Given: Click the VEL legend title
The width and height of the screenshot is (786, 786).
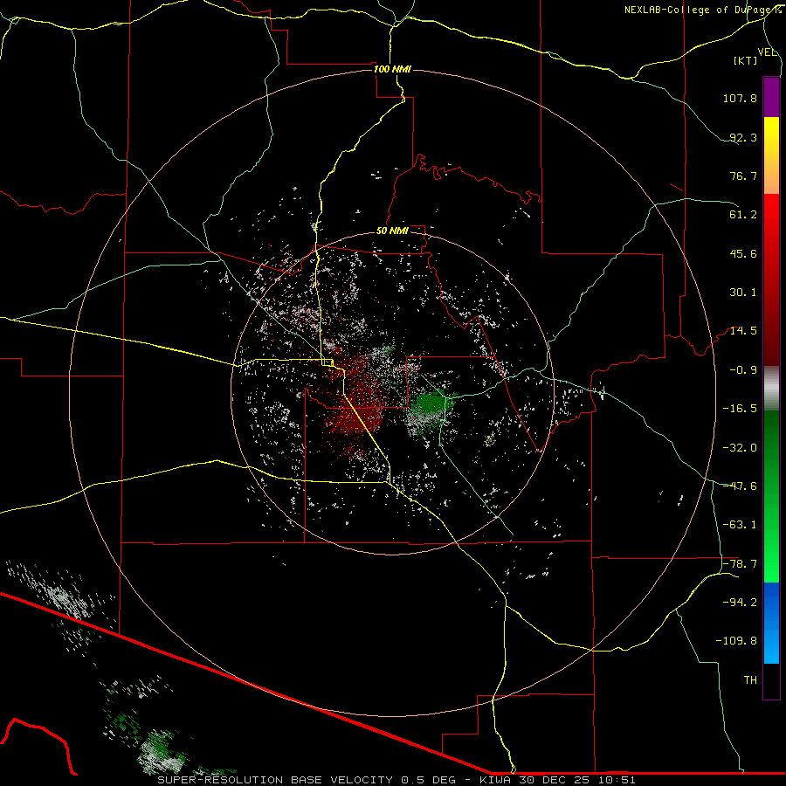Looking at the screenshot, I should (x=768, y=52).
